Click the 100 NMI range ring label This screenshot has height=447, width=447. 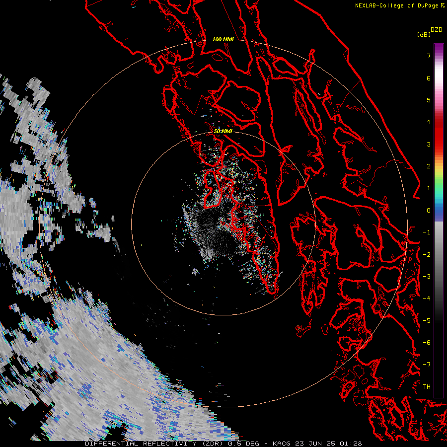click(x=223, y=39)
